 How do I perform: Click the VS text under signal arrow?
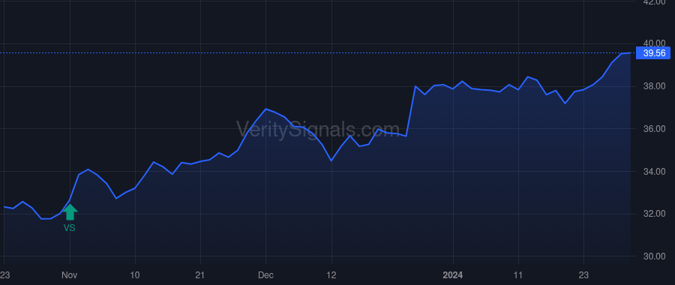pos(69,228)
